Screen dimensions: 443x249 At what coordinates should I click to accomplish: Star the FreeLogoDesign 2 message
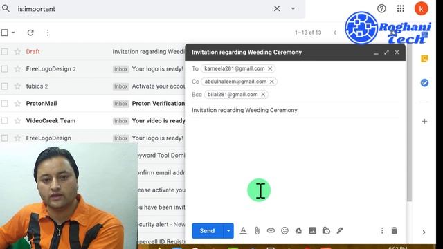coord(17,69)
